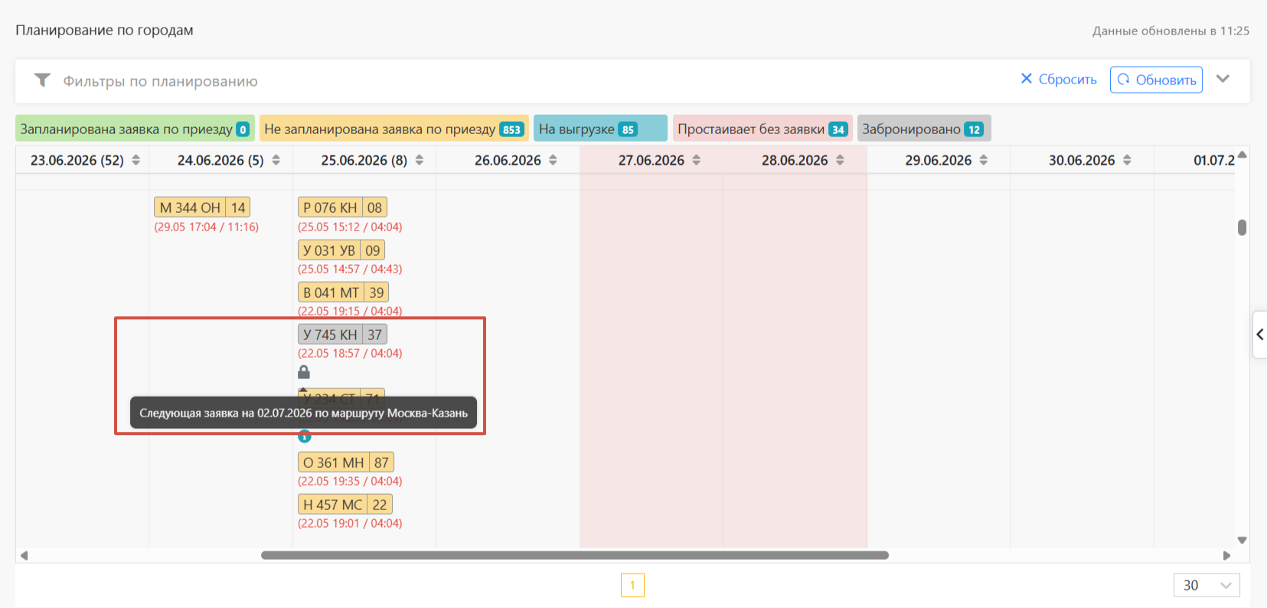Sort the 30.06.2026 column

(x=1128, y=160)
